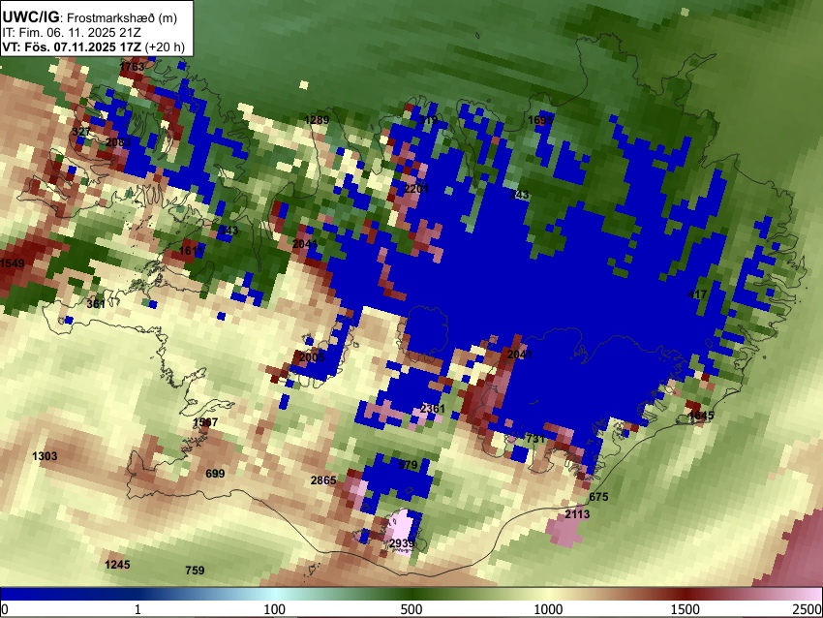Click the map value 2361

point(433,409)
